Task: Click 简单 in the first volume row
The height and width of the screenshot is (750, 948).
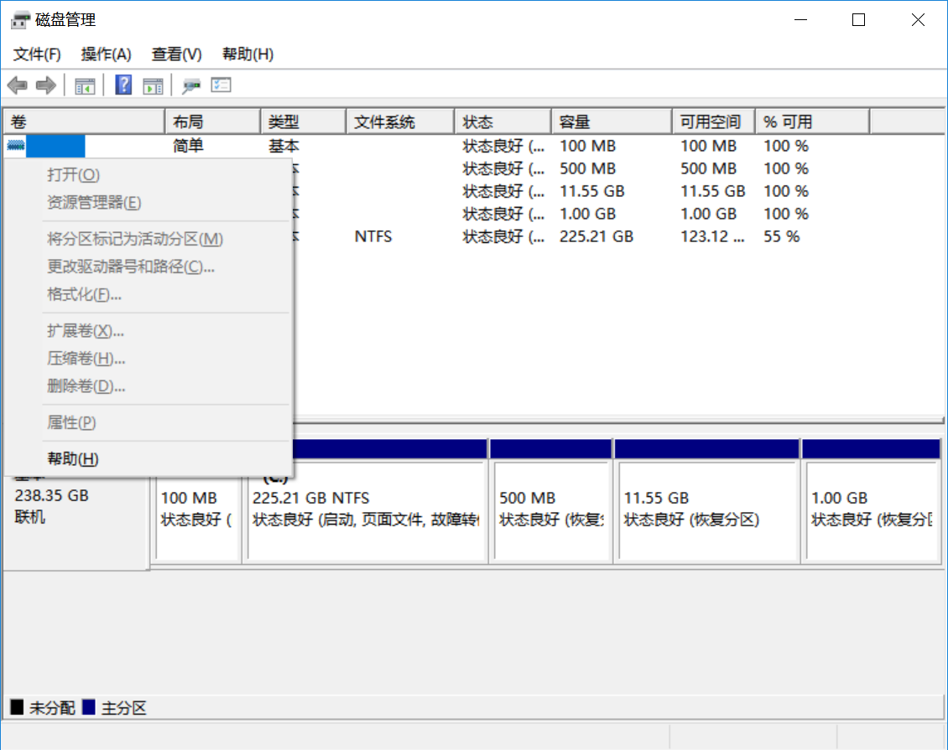Action: click(189, 146)
